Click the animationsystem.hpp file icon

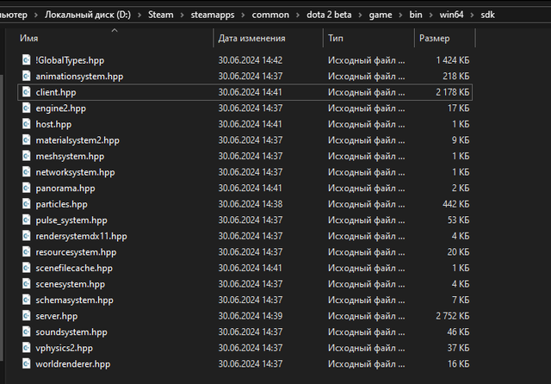(x=27, y=76)
